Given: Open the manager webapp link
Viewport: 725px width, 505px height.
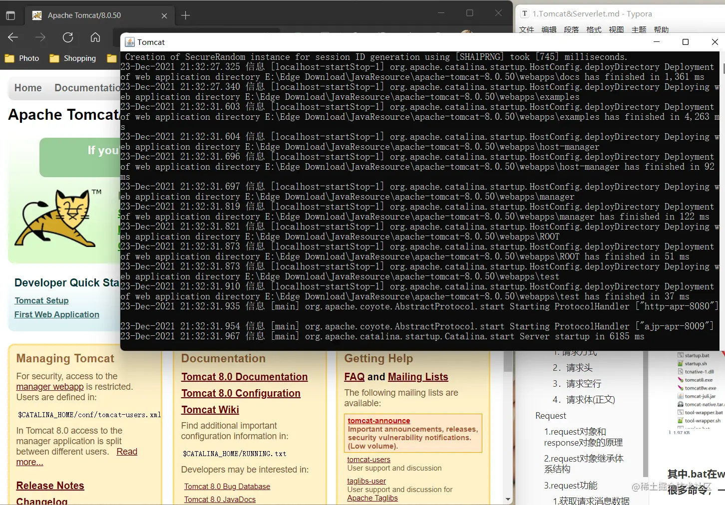Looking at the screenshot, I should pyautogui.click(x=50, y=387).
